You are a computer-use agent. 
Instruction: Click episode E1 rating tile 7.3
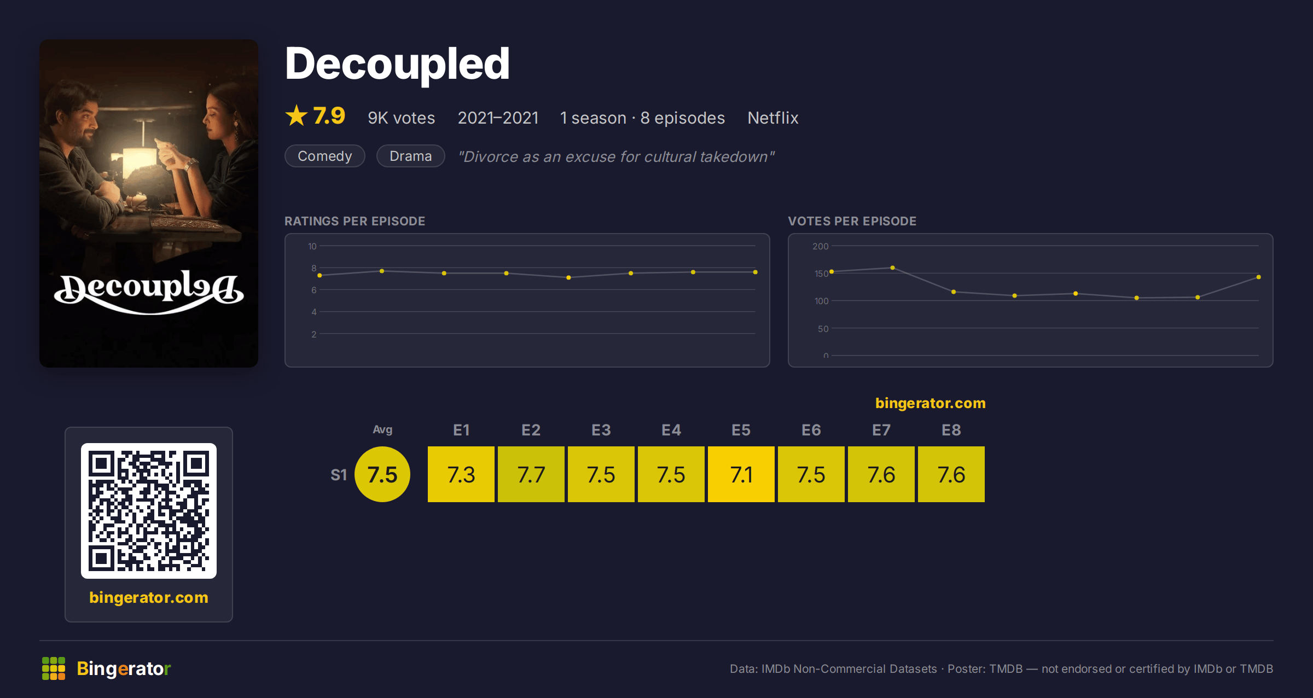coord(461,474)
